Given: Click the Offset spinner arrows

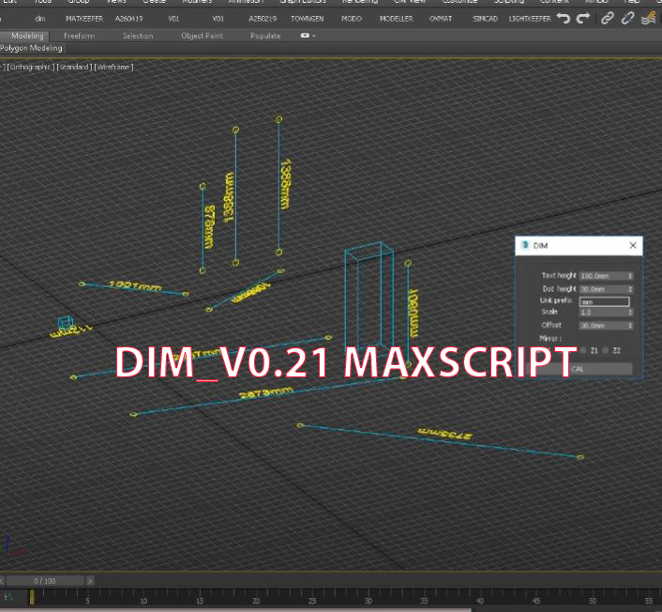Looking at the screenshot, I should (630, 326).
